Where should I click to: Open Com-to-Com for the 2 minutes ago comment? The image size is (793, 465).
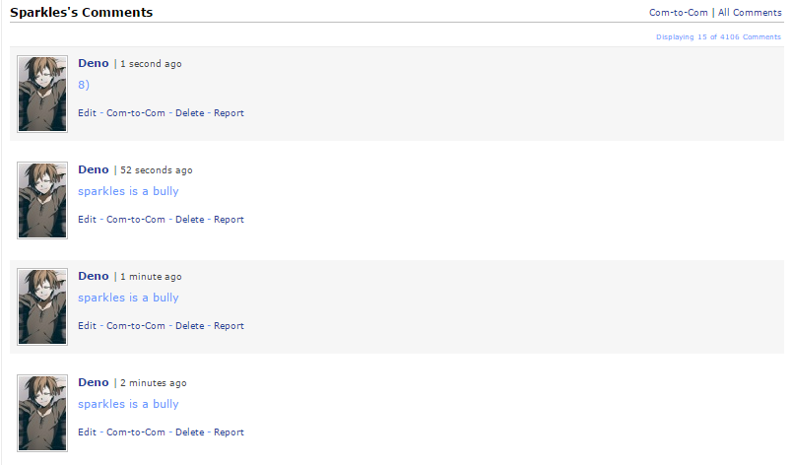[136, 432]
